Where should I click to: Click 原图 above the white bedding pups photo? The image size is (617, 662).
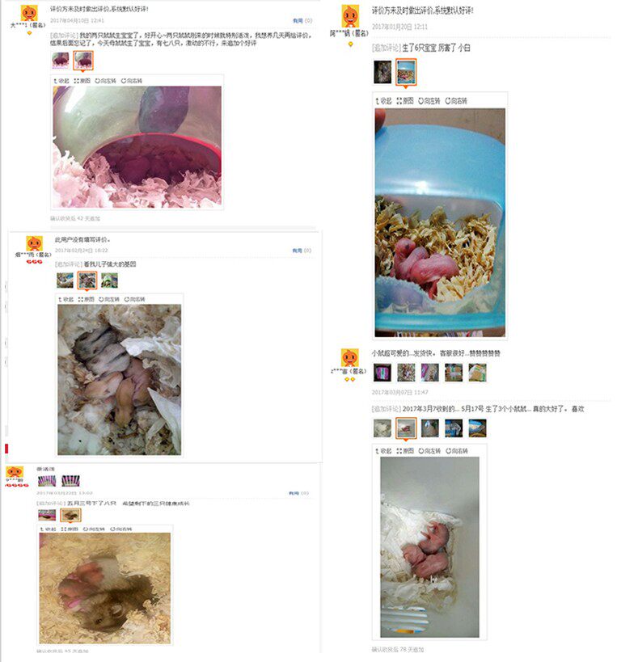coord(405,451)
